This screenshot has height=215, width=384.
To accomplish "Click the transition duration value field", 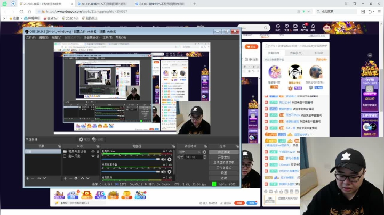I will pos(194,157).
